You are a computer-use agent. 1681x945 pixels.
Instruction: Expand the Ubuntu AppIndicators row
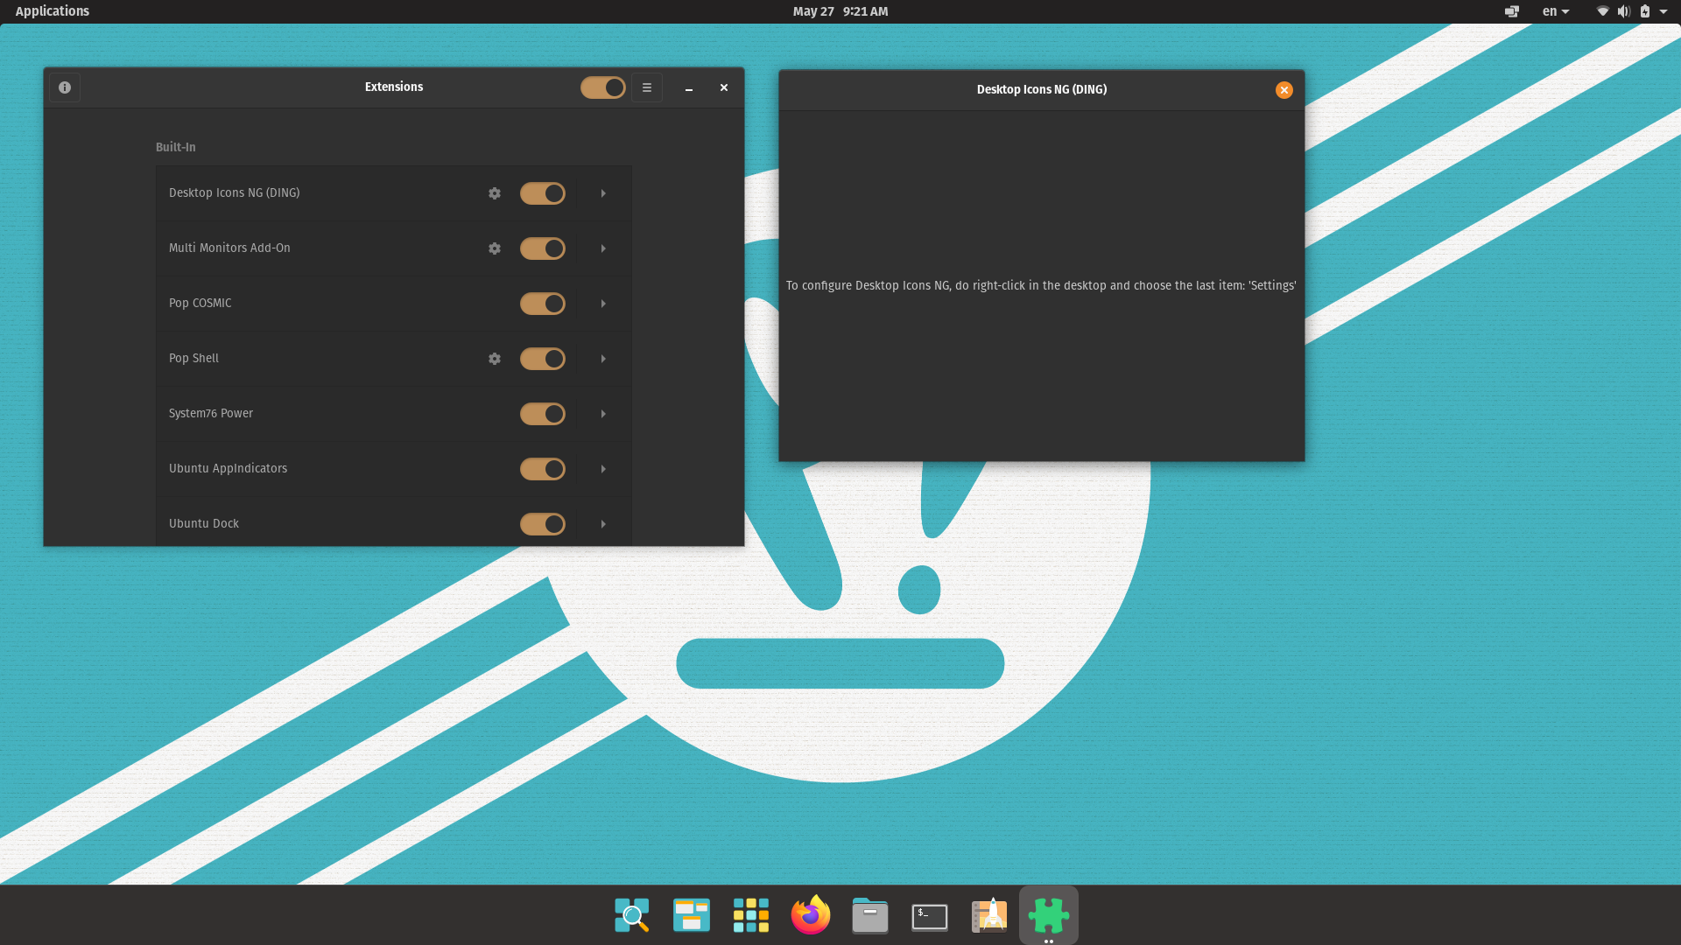point(603,469)
